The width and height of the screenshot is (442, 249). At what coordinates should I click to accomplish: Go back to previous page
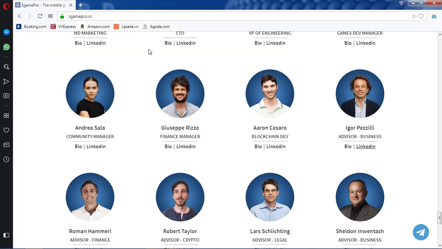[19, 16]
